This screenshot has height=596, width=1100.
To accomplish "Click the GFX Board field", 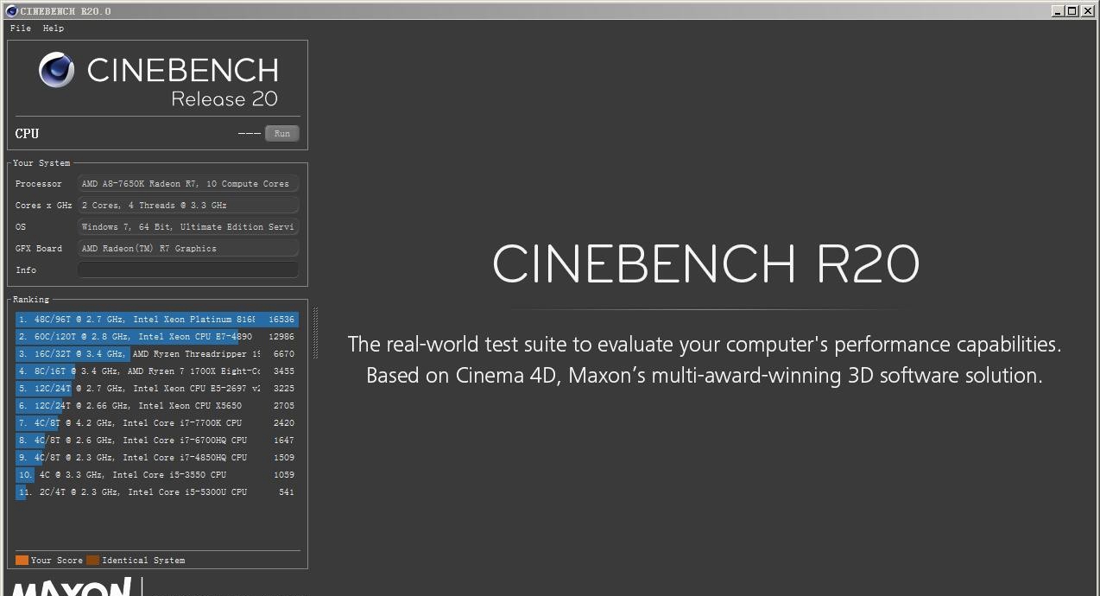I will pos(188,249).
